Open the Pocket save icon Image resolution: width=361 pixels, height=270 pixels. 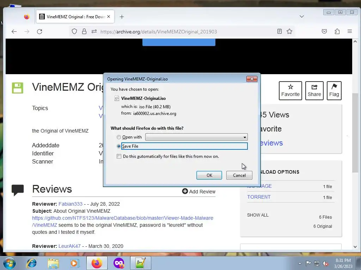coord(324,31)
